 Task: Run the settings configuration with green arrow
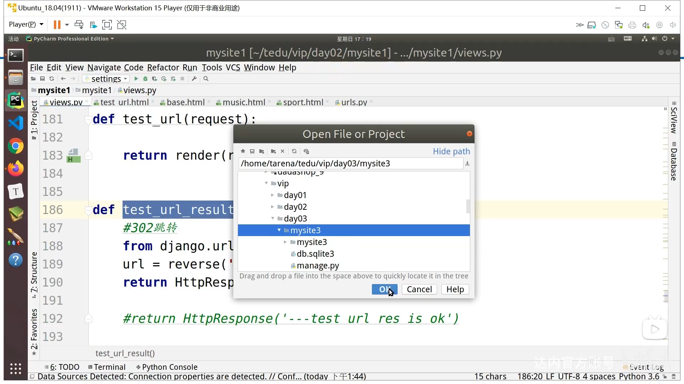(136, 79)
